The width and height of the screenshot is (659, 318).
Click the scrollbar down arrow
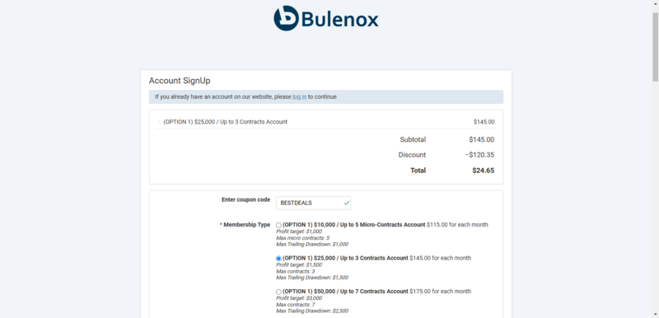(x=655, y=314)
